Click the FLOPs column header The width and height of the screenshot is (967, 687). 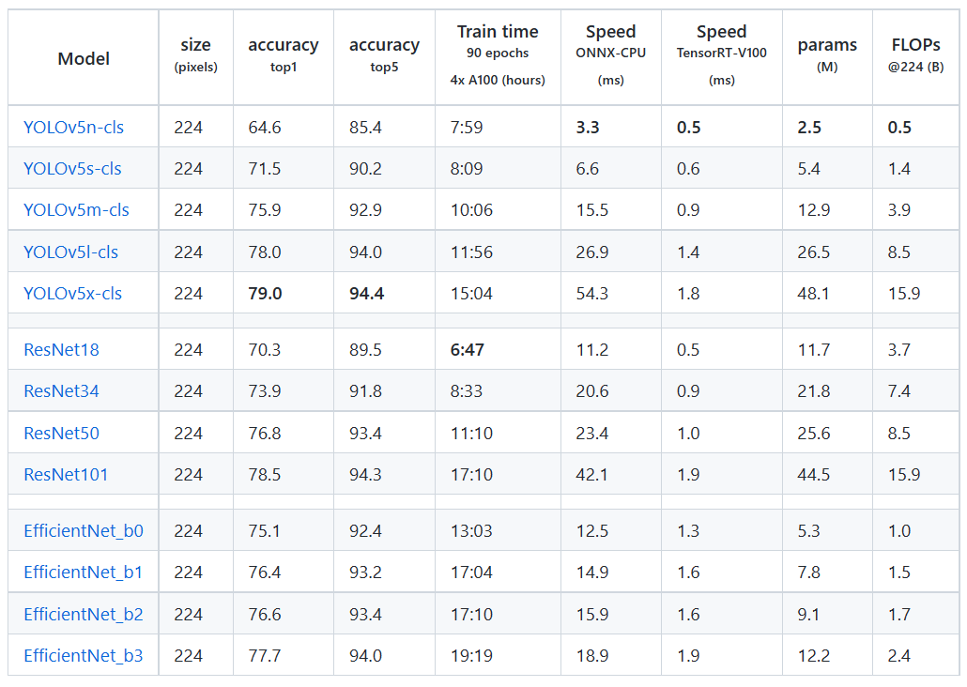[915, 54]
